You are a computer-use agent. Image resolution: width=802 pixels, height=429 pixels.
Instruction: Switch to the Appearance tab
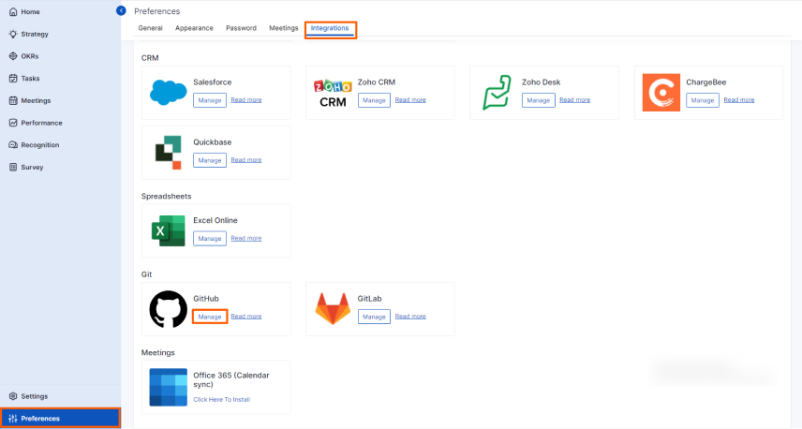coord(194,28)
